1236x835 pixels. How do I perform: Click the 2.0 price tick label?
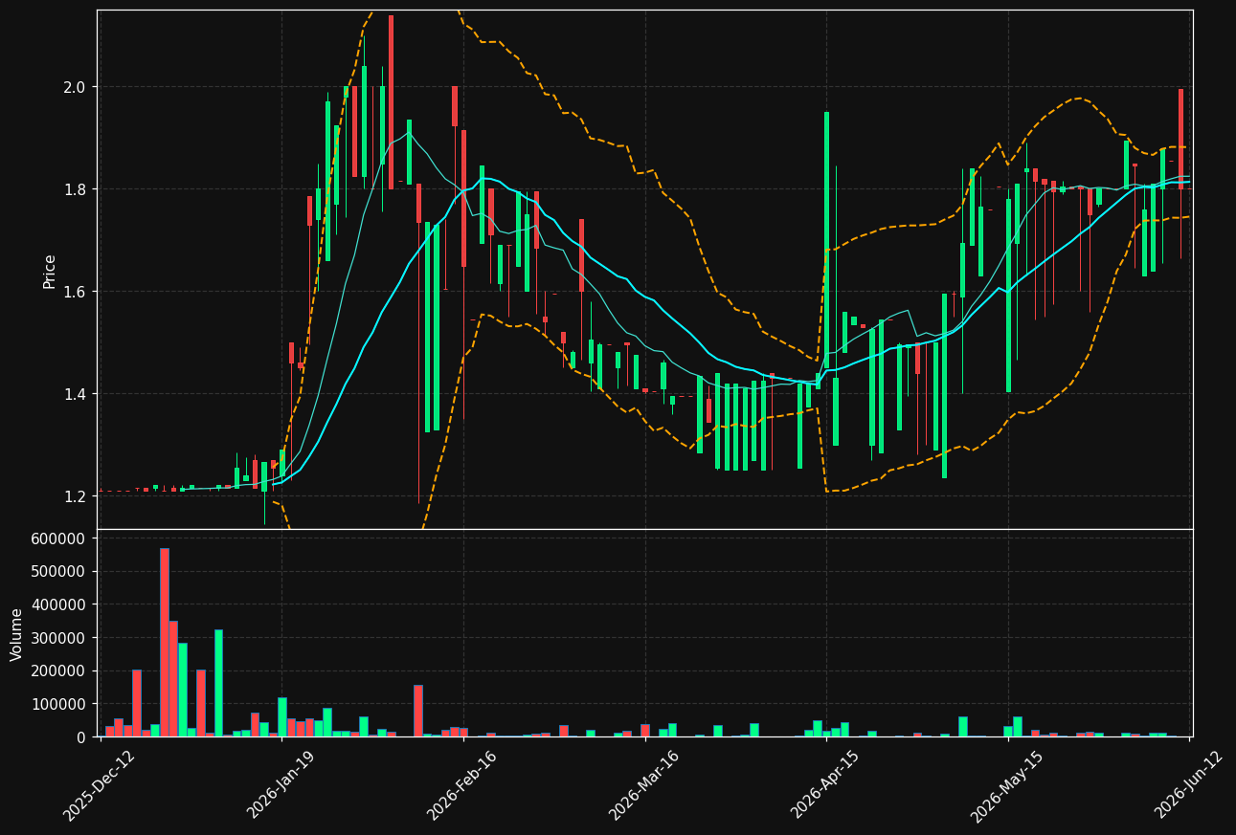tap(75, 87)
